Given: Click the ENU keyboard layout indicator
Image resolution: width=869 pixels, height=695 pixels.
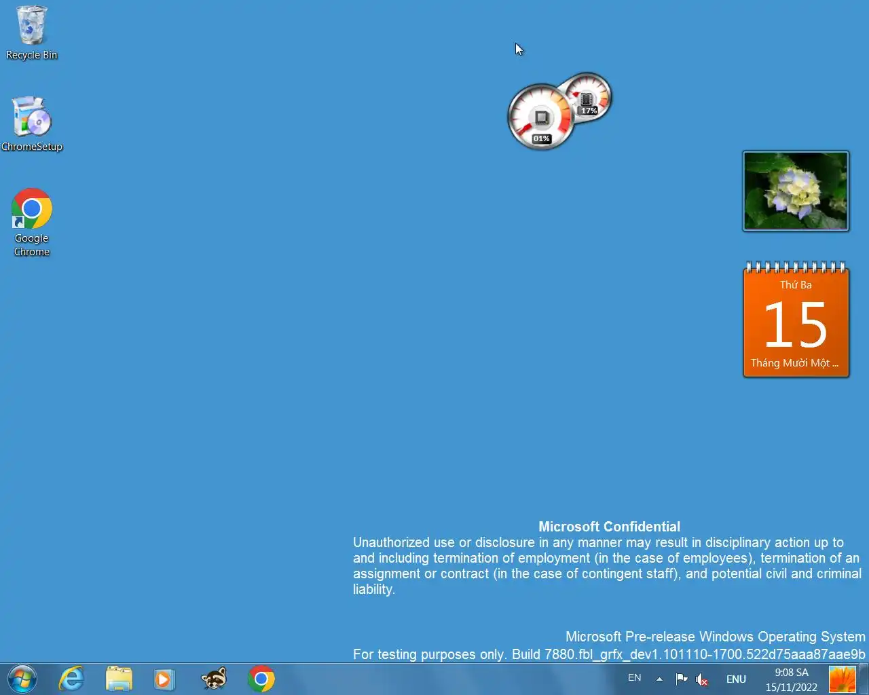Looking at the screenshot, I should pyautogui.click(x=736, y=679).
